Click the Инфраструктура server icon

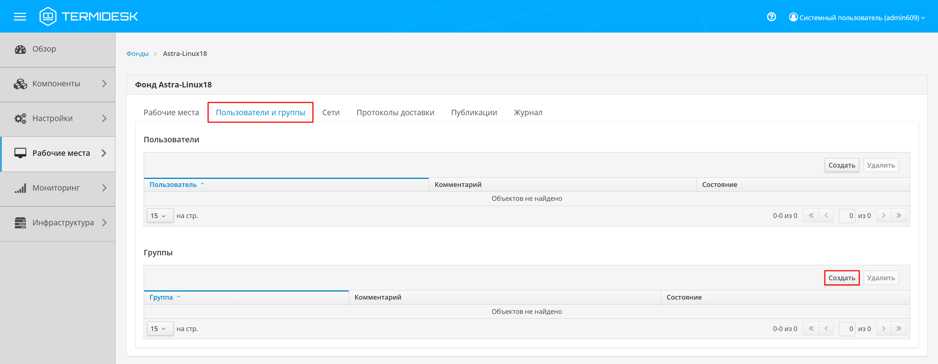20,223
